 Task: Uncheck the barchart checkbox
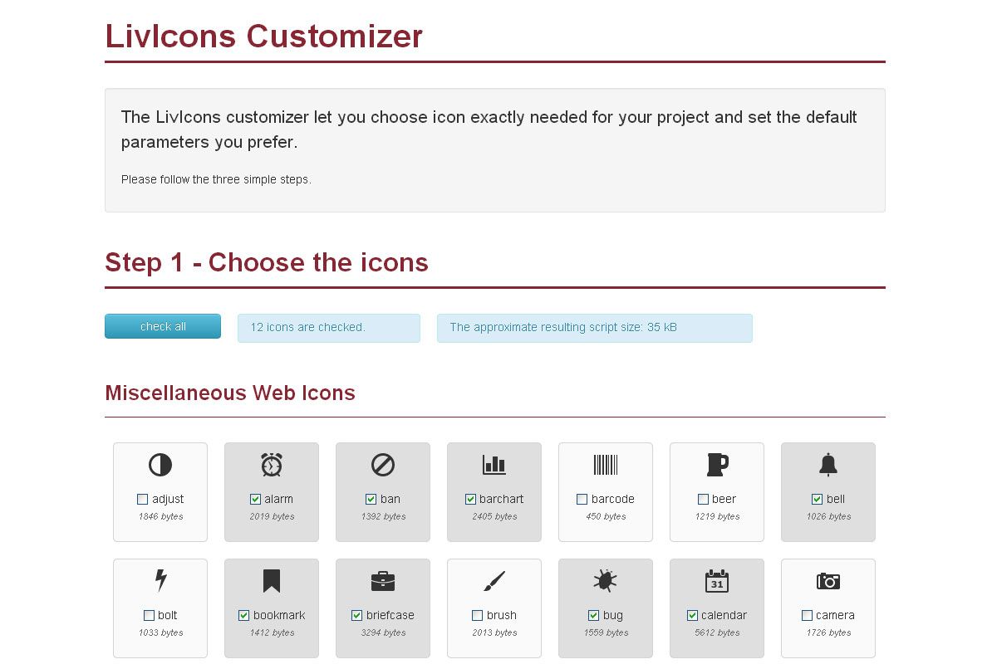click(471, 500)
